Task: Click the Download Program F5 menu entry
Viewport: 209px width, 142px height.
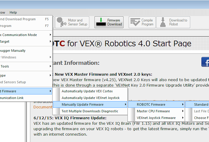Action: pyautogui.click(x=26, y=19)
